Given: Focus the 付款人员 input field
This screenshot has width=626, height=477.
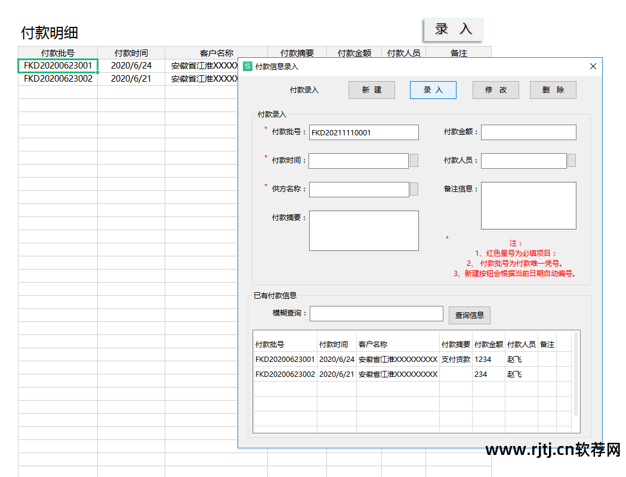Looking at the screenshot, I should click(x=524, y=161).
